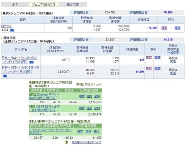This screenshot has height=156, width=194.
Task: Click mail icon next to グローバル3倍3分法ファンド
Action: click(32, 62)
